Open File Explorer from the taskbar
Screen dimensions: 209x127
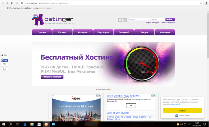(32, 124)
